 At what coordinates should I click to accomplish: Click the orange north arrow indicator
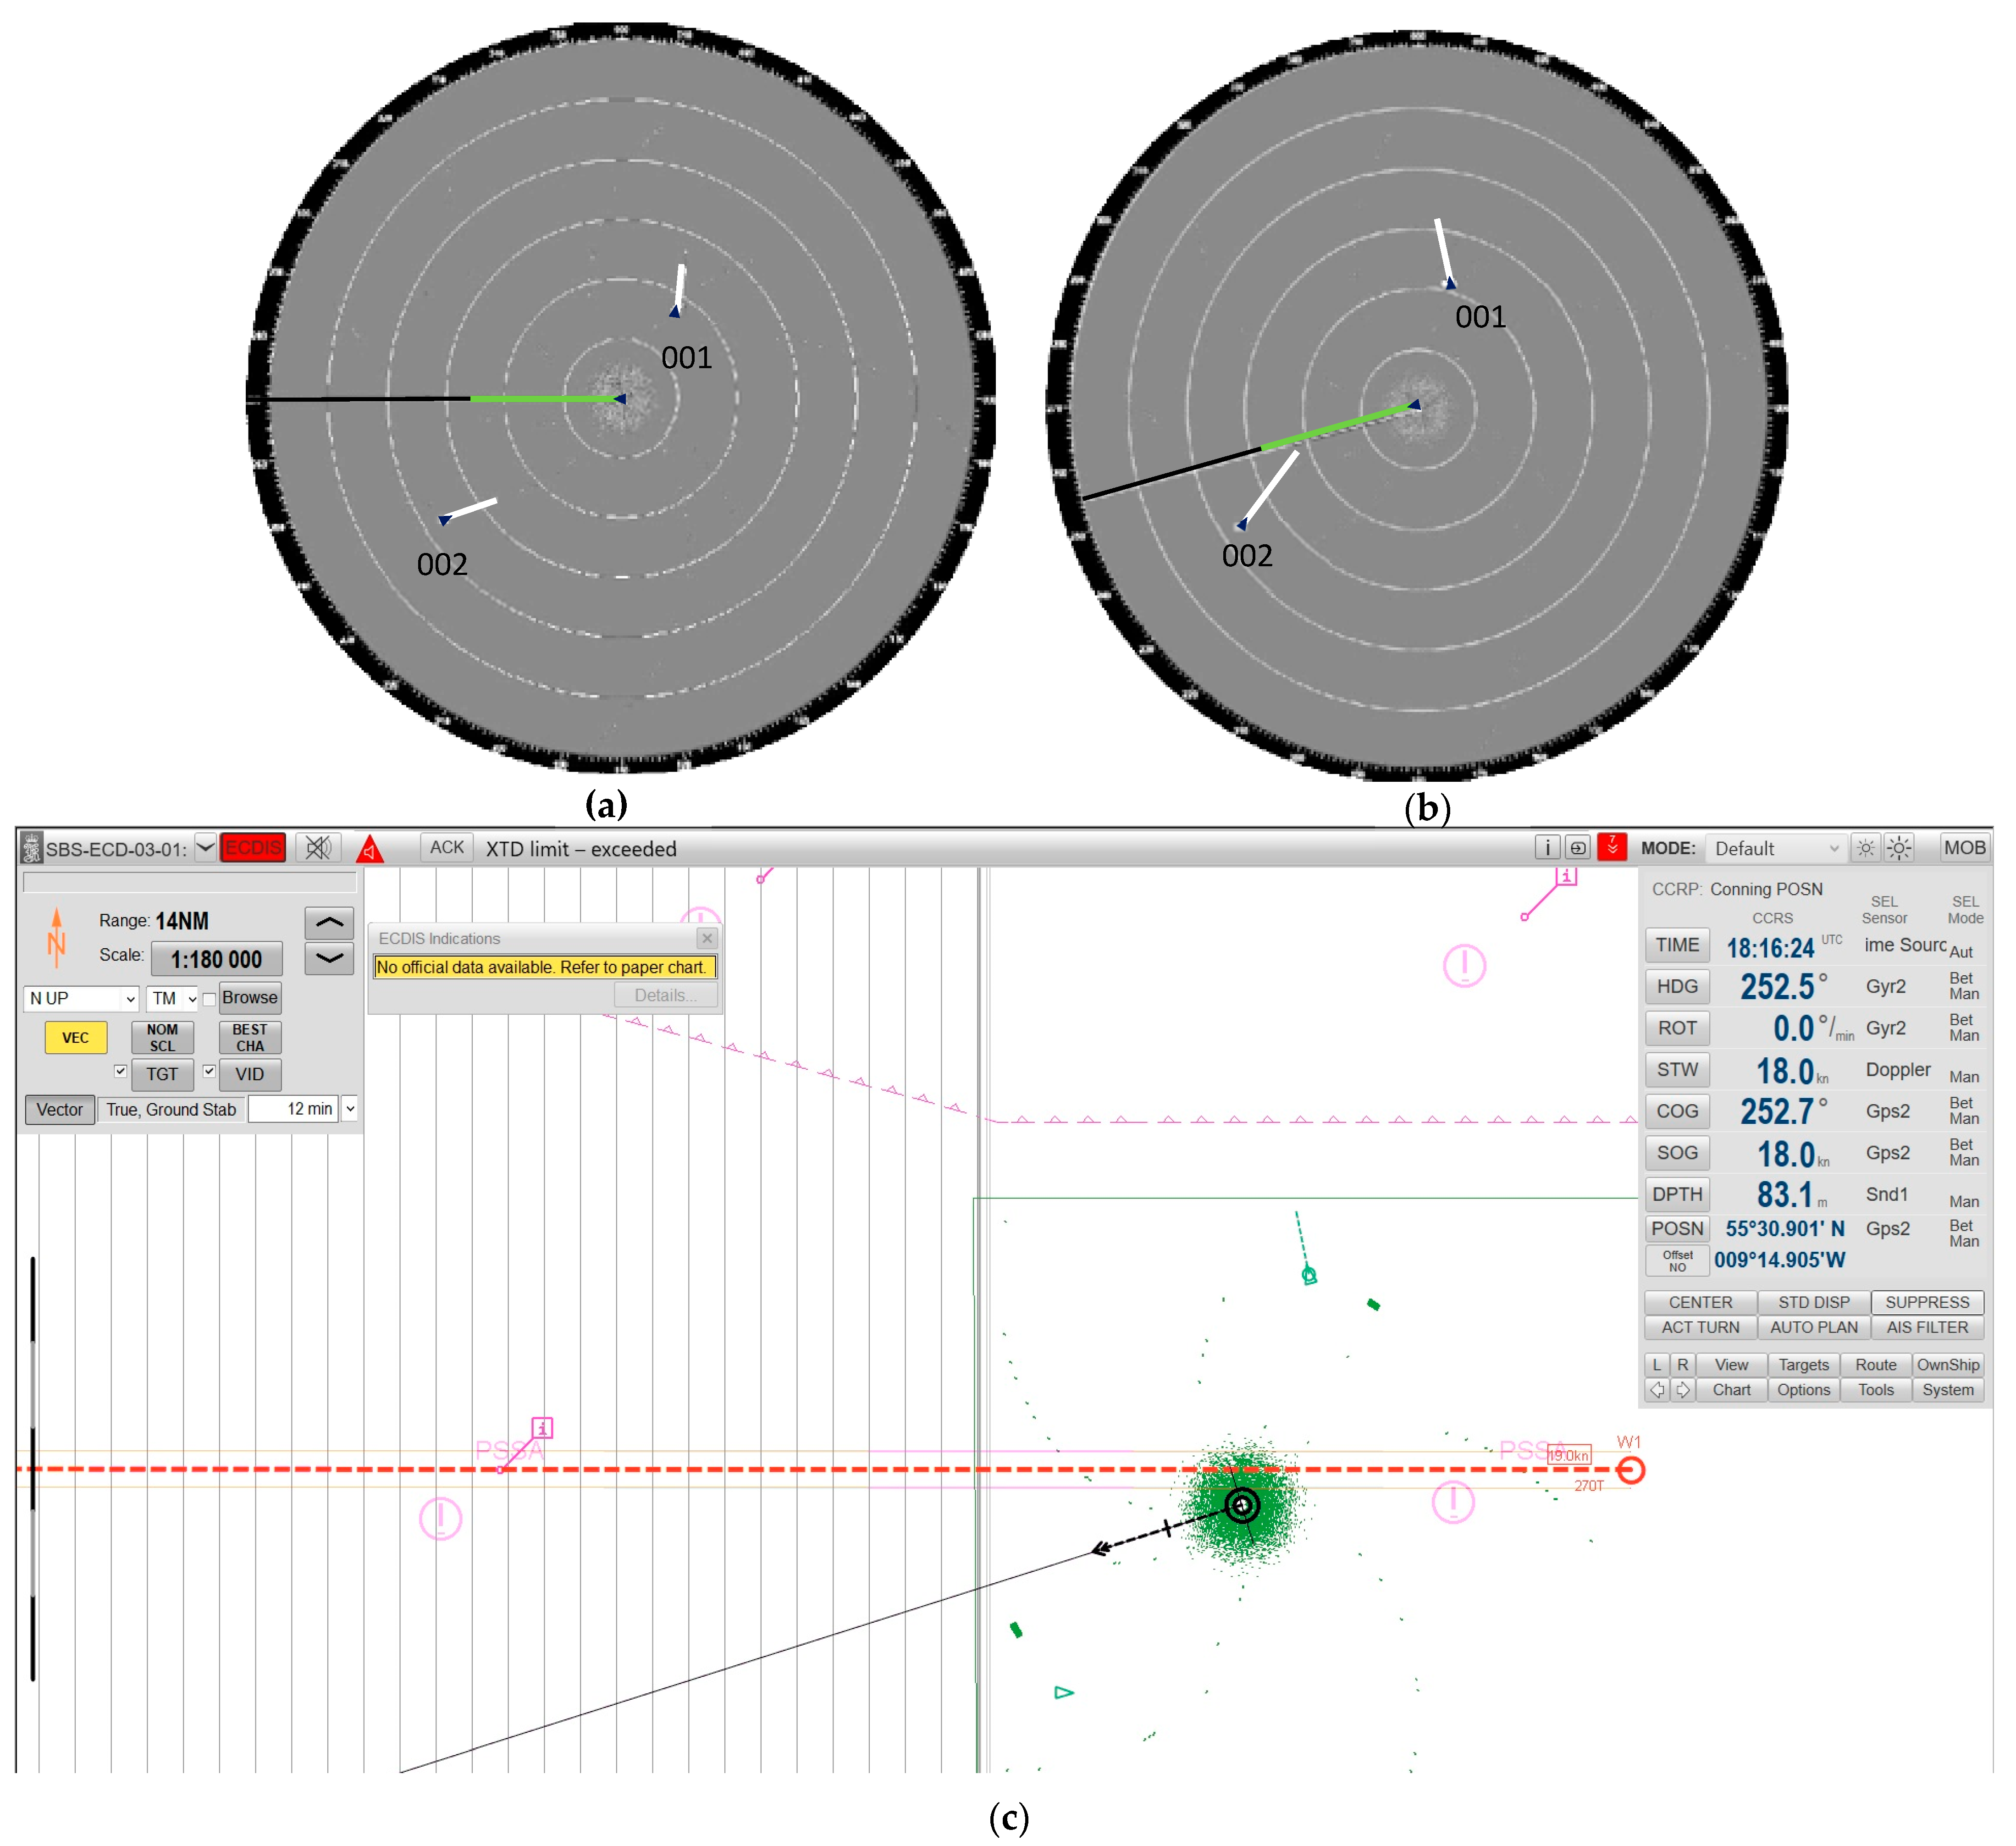coord(56,937)
